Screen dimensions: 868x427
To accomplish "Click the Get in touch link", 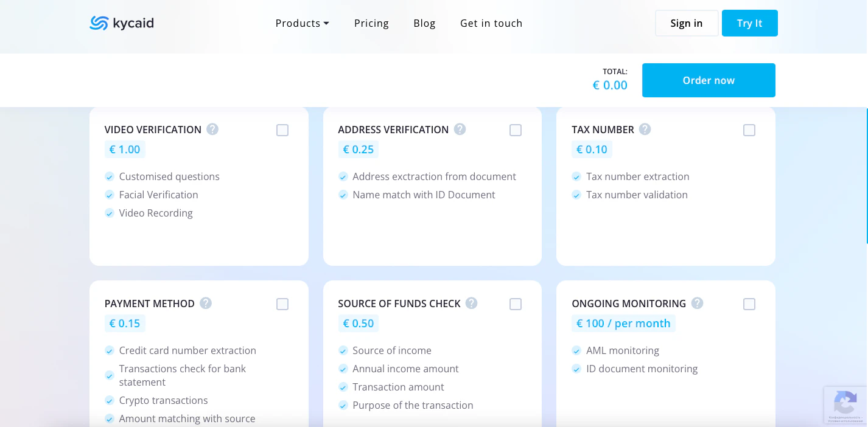I will [x=491, y=23].
